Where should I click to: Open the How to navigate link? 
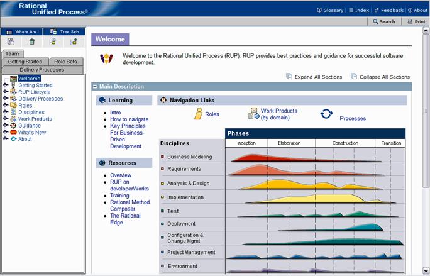(129, 119)
